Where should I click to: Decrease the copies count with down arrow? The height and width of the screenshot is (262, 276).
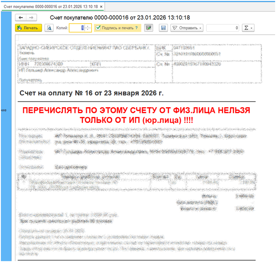tap(88, 30)
